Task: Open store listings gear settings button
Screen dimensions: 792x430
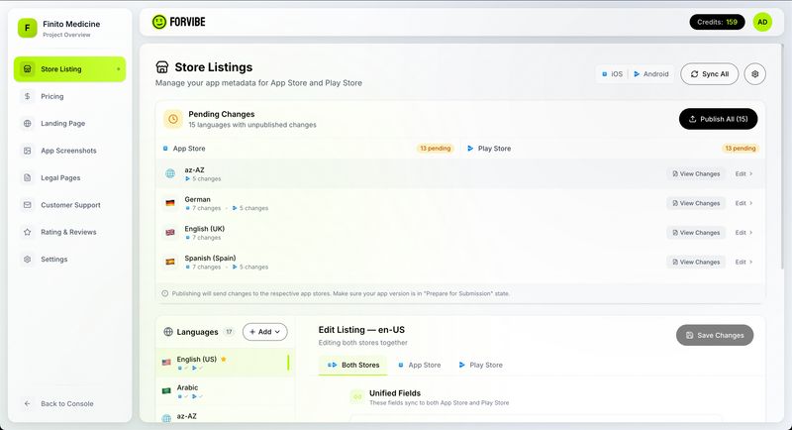Action: (754, 73)
